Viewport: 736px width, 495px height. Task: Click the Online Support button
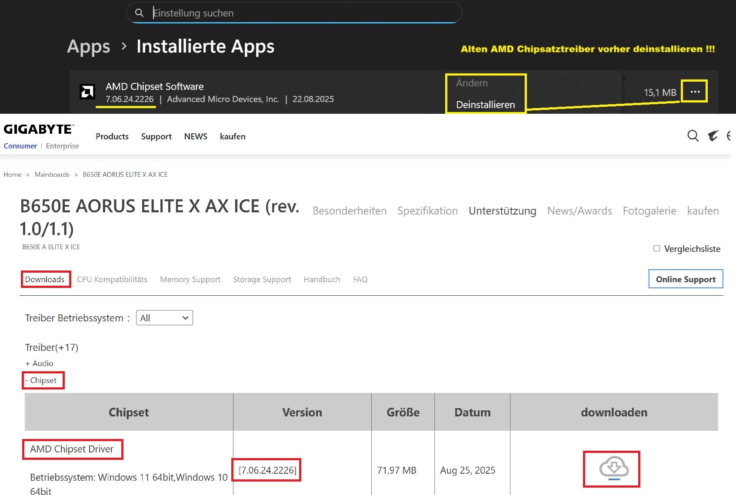coord(686,279)
